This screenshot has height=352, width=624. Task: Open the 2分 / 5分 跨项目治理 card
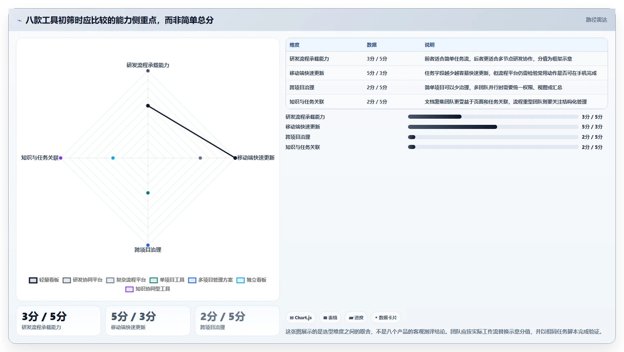[237, 320]
